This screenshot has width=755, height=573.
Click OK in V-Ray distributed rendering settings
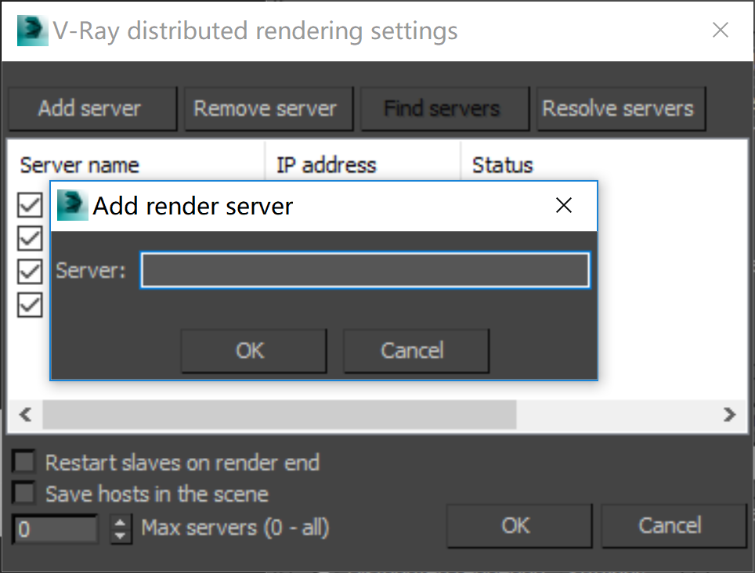[519, 526]
